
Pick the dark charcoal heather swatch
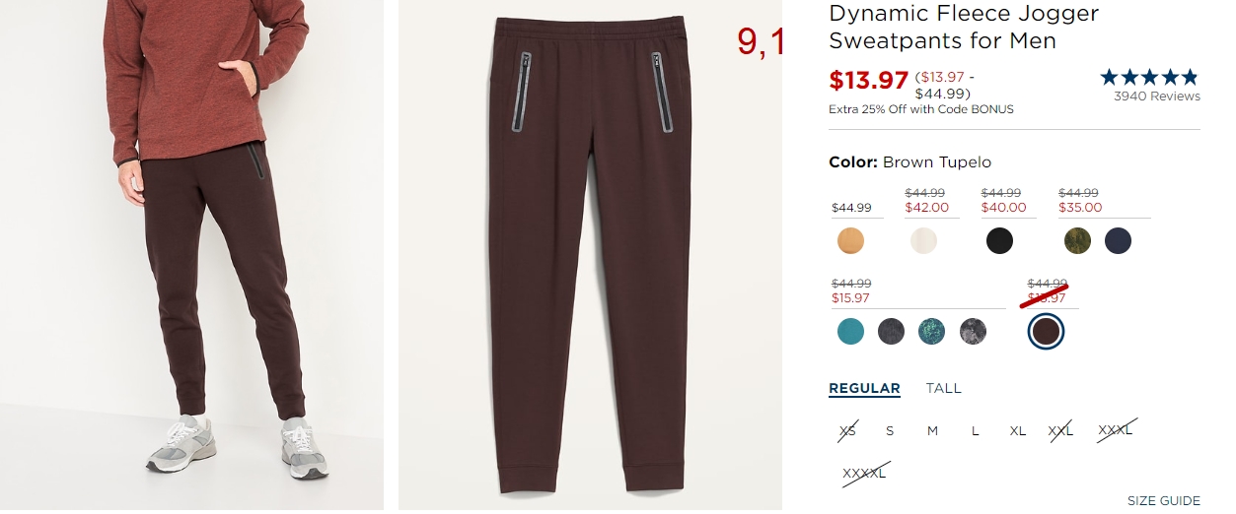pyautogui.click(x=891, y=331)
